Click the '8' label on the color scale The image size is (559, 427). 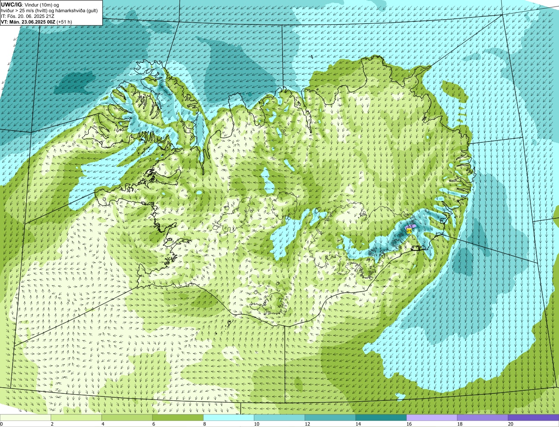tap(205, 424)
